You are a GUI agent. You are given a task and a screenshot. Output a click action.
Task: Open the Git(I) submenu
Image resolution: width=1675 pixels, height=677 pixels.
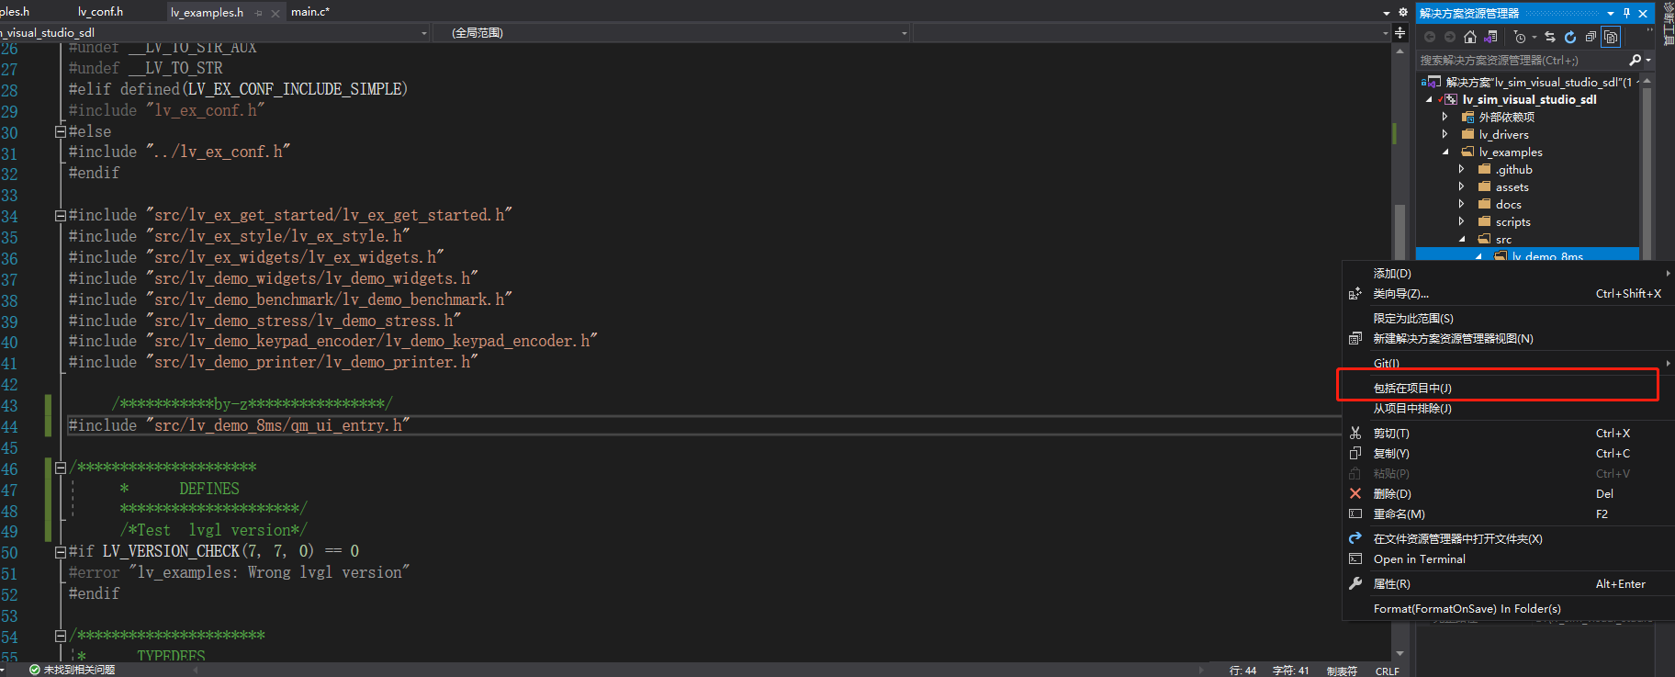pyautogui.click(x=1508, y=363)
